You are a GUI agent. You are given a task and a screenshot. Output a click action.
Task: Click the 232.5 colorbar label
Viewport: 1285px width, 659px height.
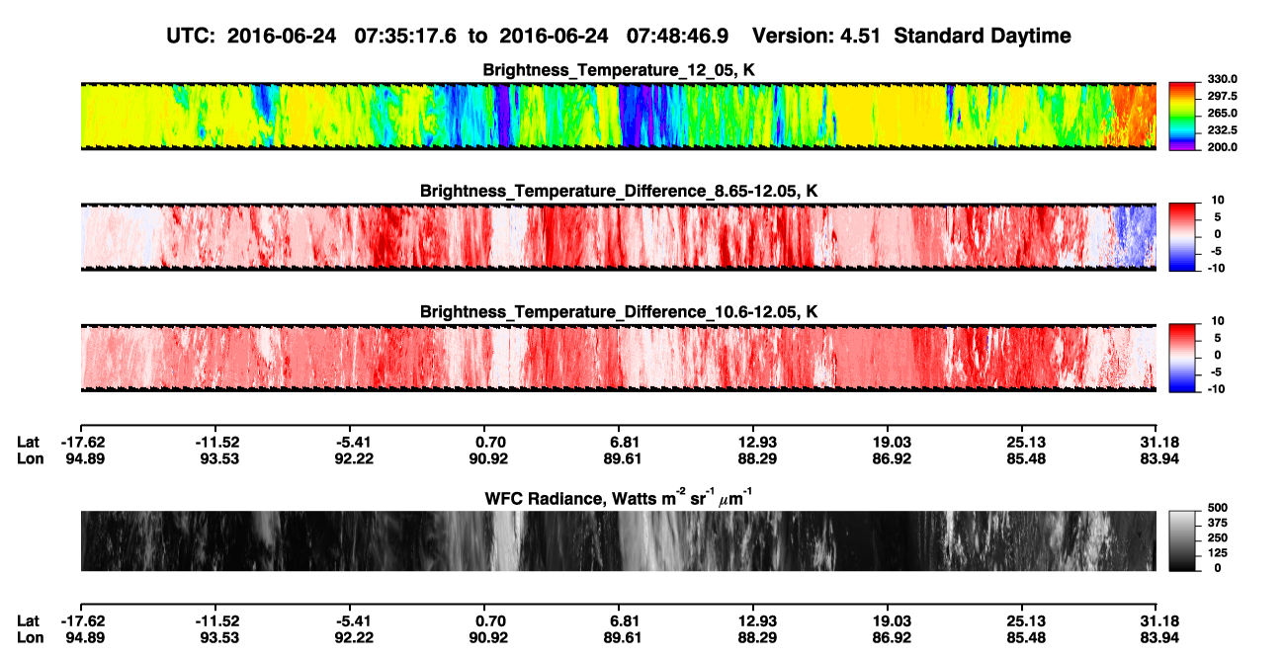pyautogui.click(x=1221, y=129)
